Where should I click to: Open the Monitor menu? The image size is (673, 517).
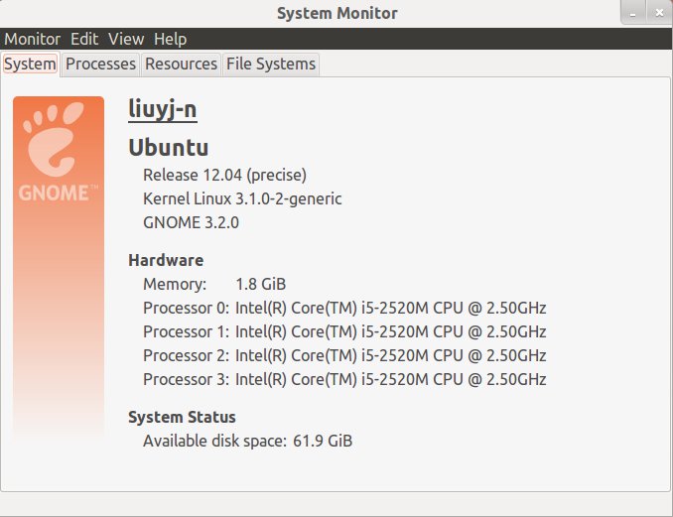coord(33,39)
